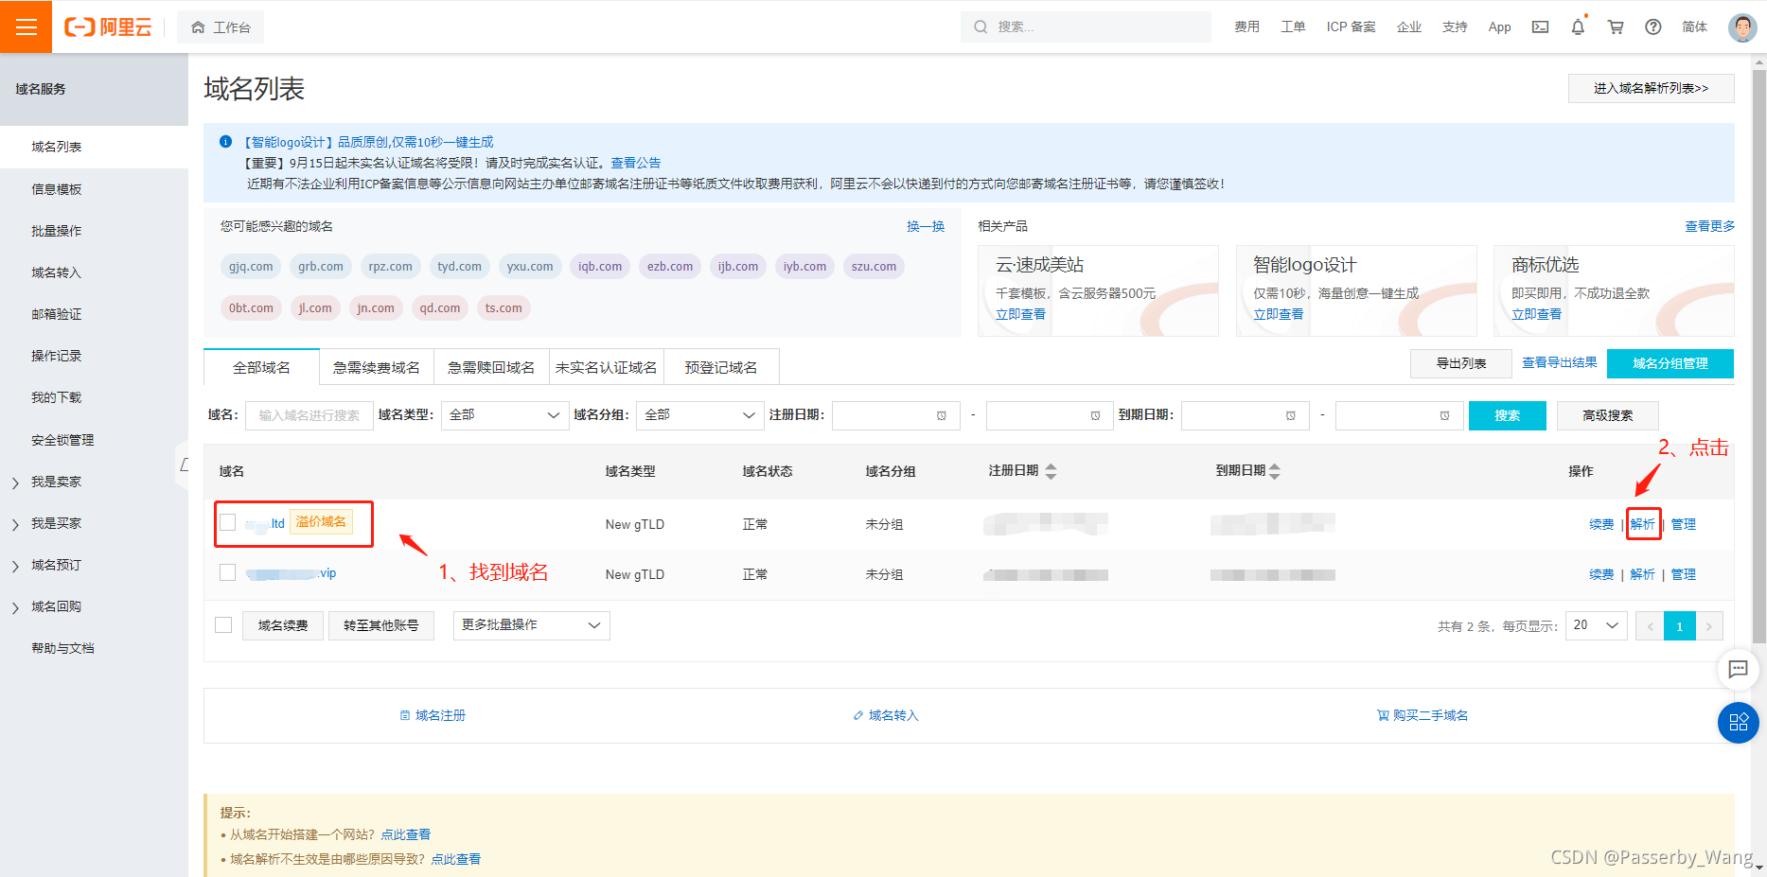Screen dimensions: 1767x877
Task: Click 管理 for the .ltd domain
Action: 1684,524
